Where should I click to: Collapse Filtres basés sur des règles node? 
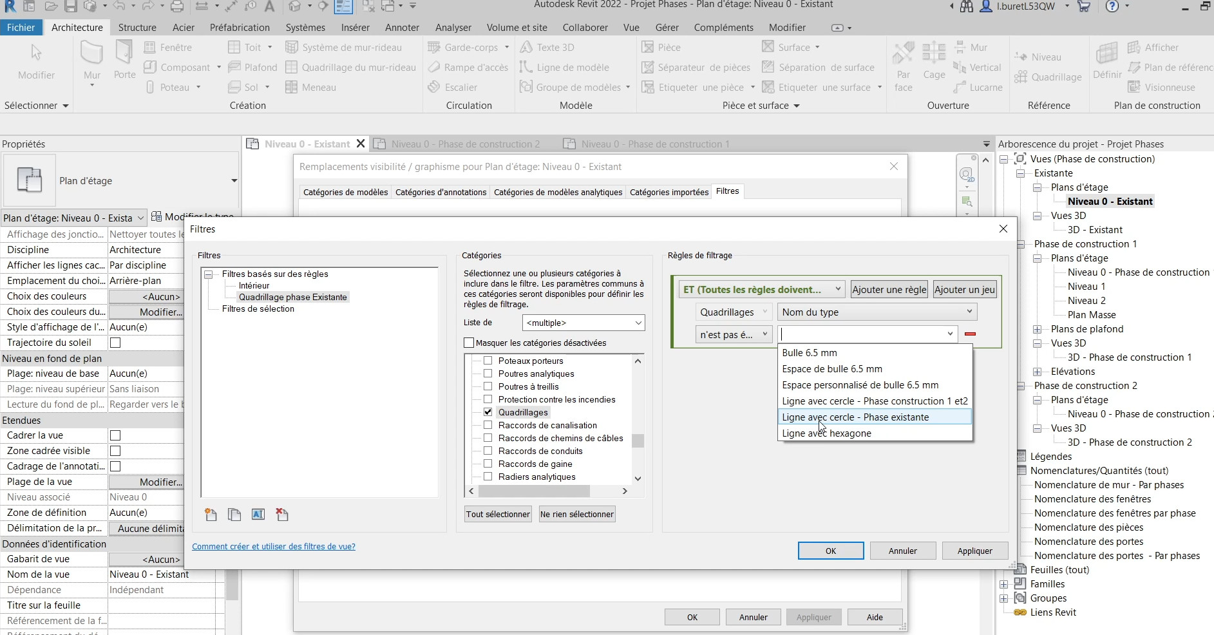pos(209,274)
